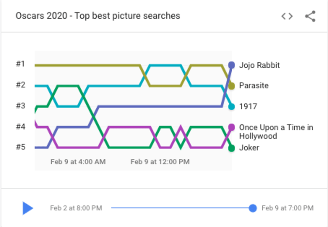Select the 1917 endpoint dot
Screen dimensions: 328x227
(x=231, y=107)
